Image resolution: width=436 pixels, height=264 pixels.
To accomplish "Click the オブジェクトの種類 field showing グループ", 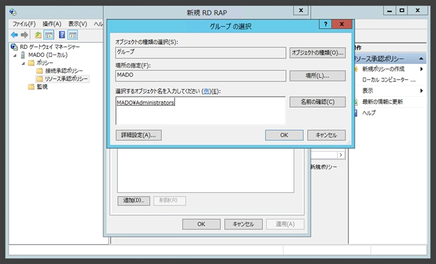I will [201, 53].
